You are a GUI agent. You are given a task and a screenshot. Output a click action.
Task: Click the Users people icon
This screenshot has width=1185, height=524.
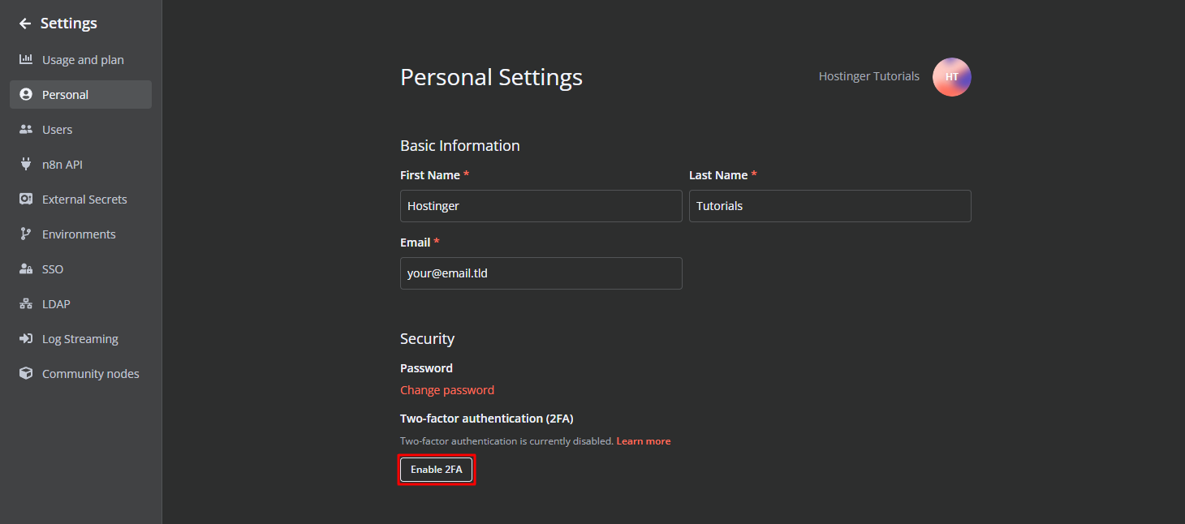(x=26, y=129)
